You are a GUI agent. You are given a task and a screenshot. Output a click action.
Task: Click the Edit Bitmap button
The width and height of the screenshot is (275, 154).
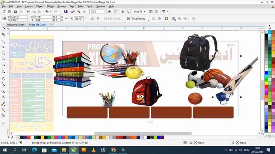[x=113, y=18]
